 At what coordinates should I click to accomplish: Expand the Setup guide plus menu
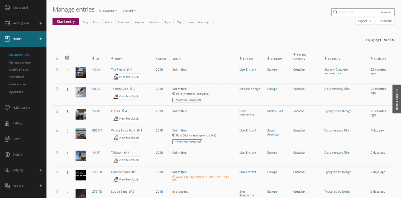41,24
